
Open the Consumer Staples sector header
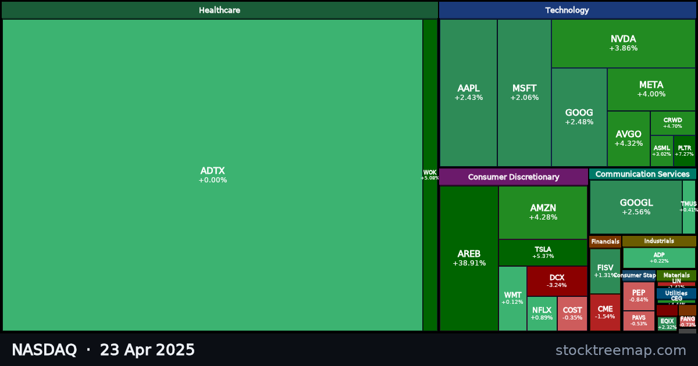[x=639, y=275]
